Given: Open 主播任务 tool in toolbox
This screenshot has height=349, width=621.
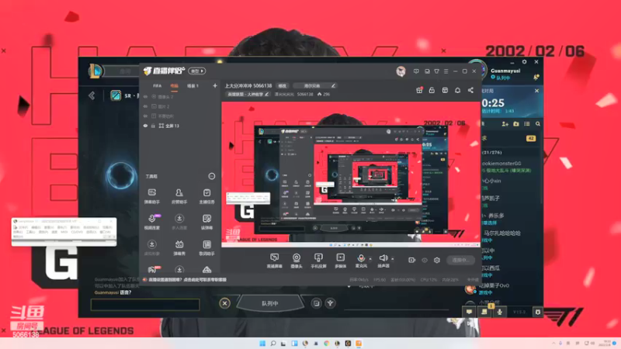Looking at the screenshot, I should pos(206,196).
